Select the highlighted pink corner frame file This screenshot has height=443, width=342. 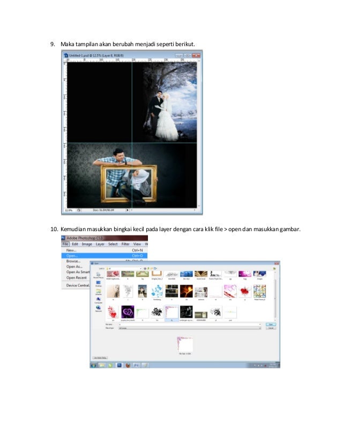coord(172,312)
